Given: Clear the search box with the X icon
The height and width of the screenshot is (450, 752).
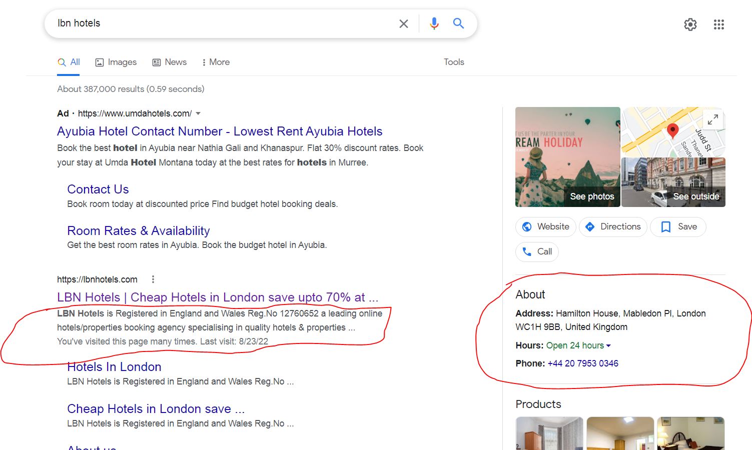Looking at the screenshot, I should [x=404, y=23].
